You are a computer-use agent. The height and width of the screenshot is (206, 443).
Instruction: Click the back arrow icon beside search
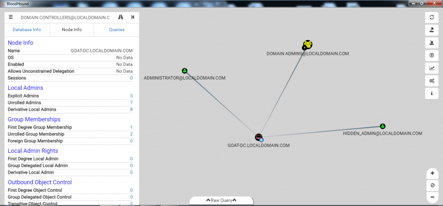click(132, 17)
